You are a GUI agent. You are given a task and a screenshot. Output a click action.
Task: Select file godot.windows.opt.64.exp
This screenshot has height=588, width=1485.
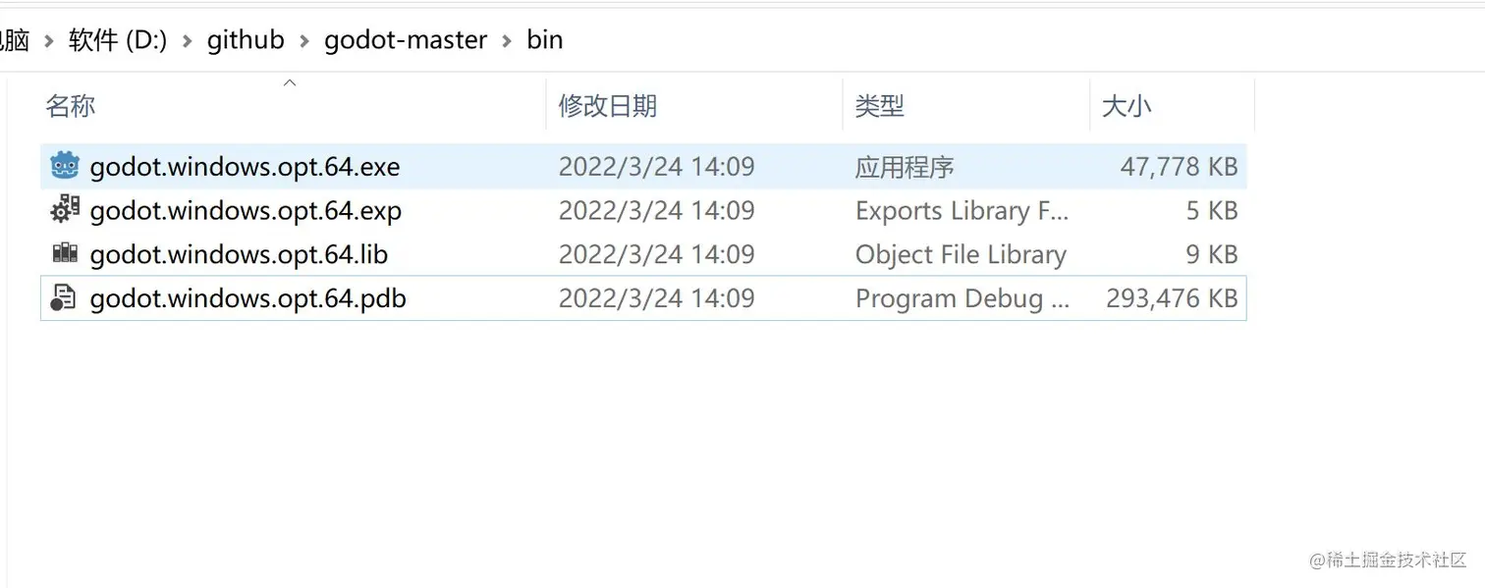click(x=246, y=210)
